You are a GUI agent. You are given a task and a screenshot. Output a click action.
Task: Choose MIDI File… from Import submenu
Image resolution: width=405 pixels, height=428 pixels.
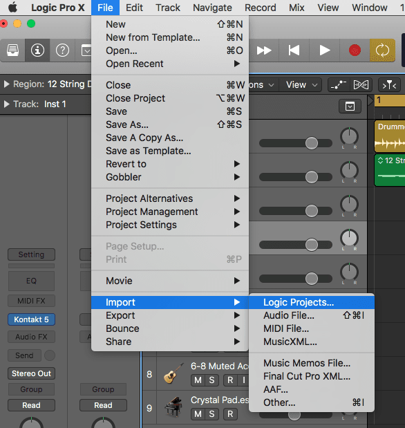click(312, 328)
